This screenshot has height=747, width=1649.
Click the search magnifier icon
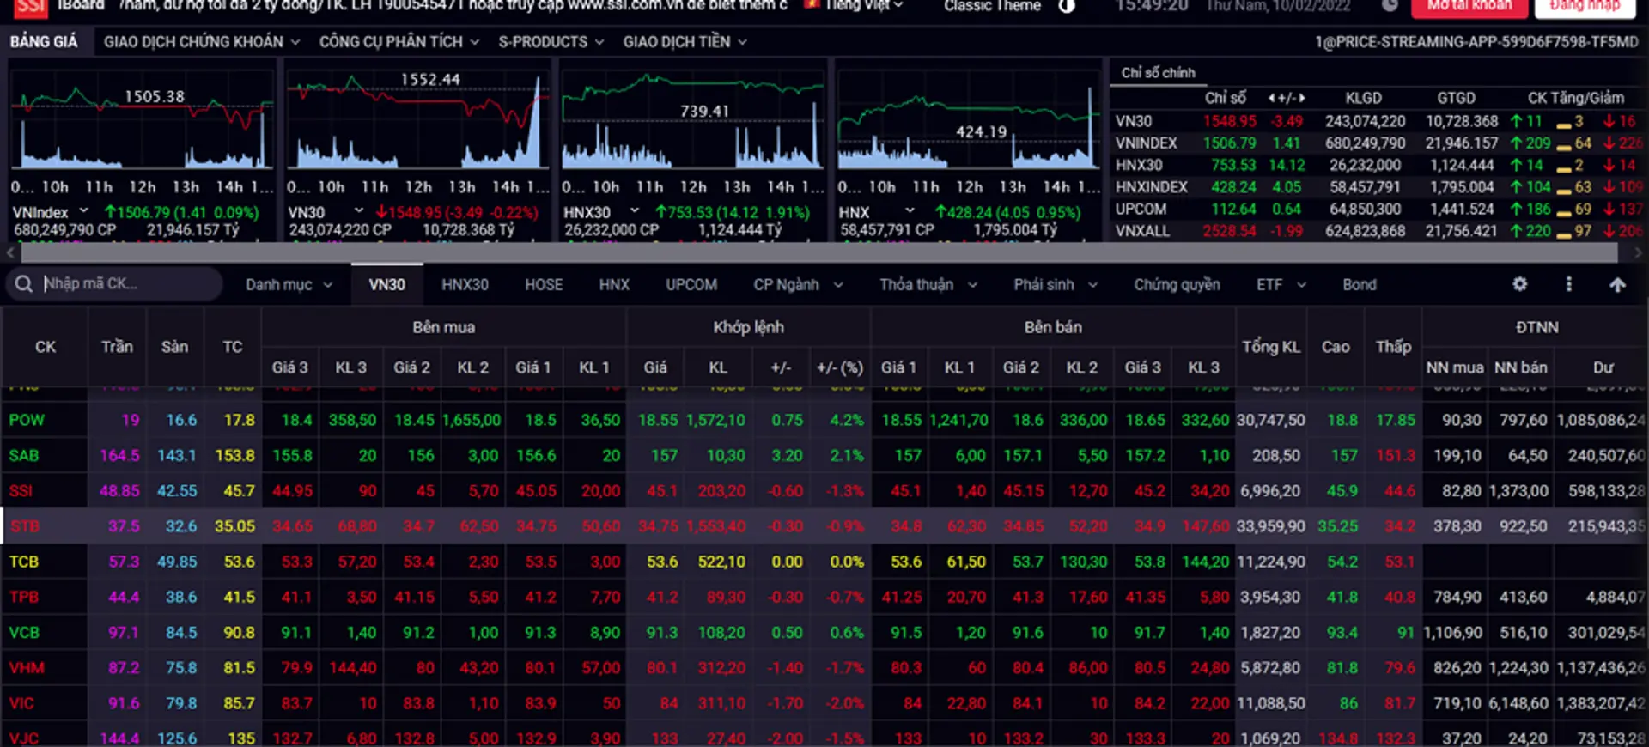click(23, 284)
